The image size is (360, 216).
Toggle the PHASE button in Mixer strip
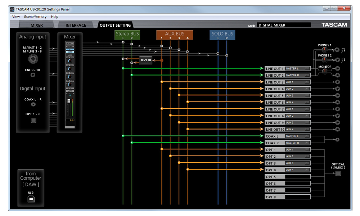(x=70, y=46)
